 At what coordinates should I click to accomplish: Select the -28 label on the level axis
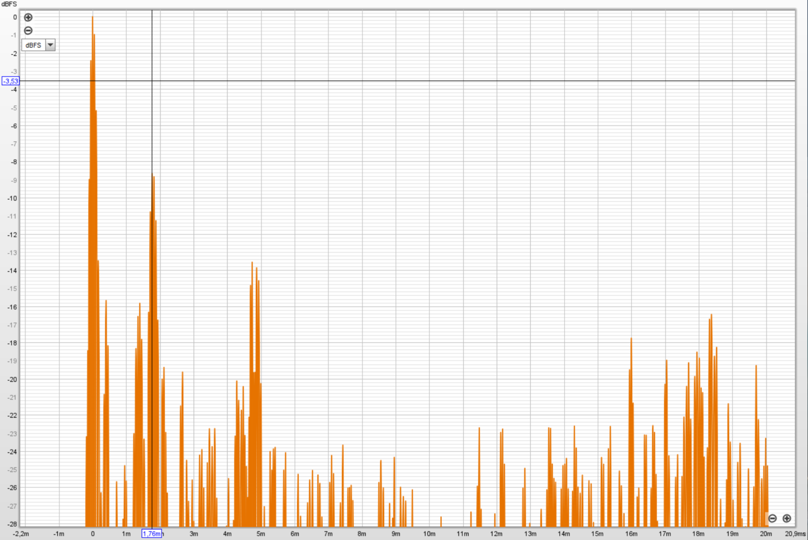coord(12,524)
